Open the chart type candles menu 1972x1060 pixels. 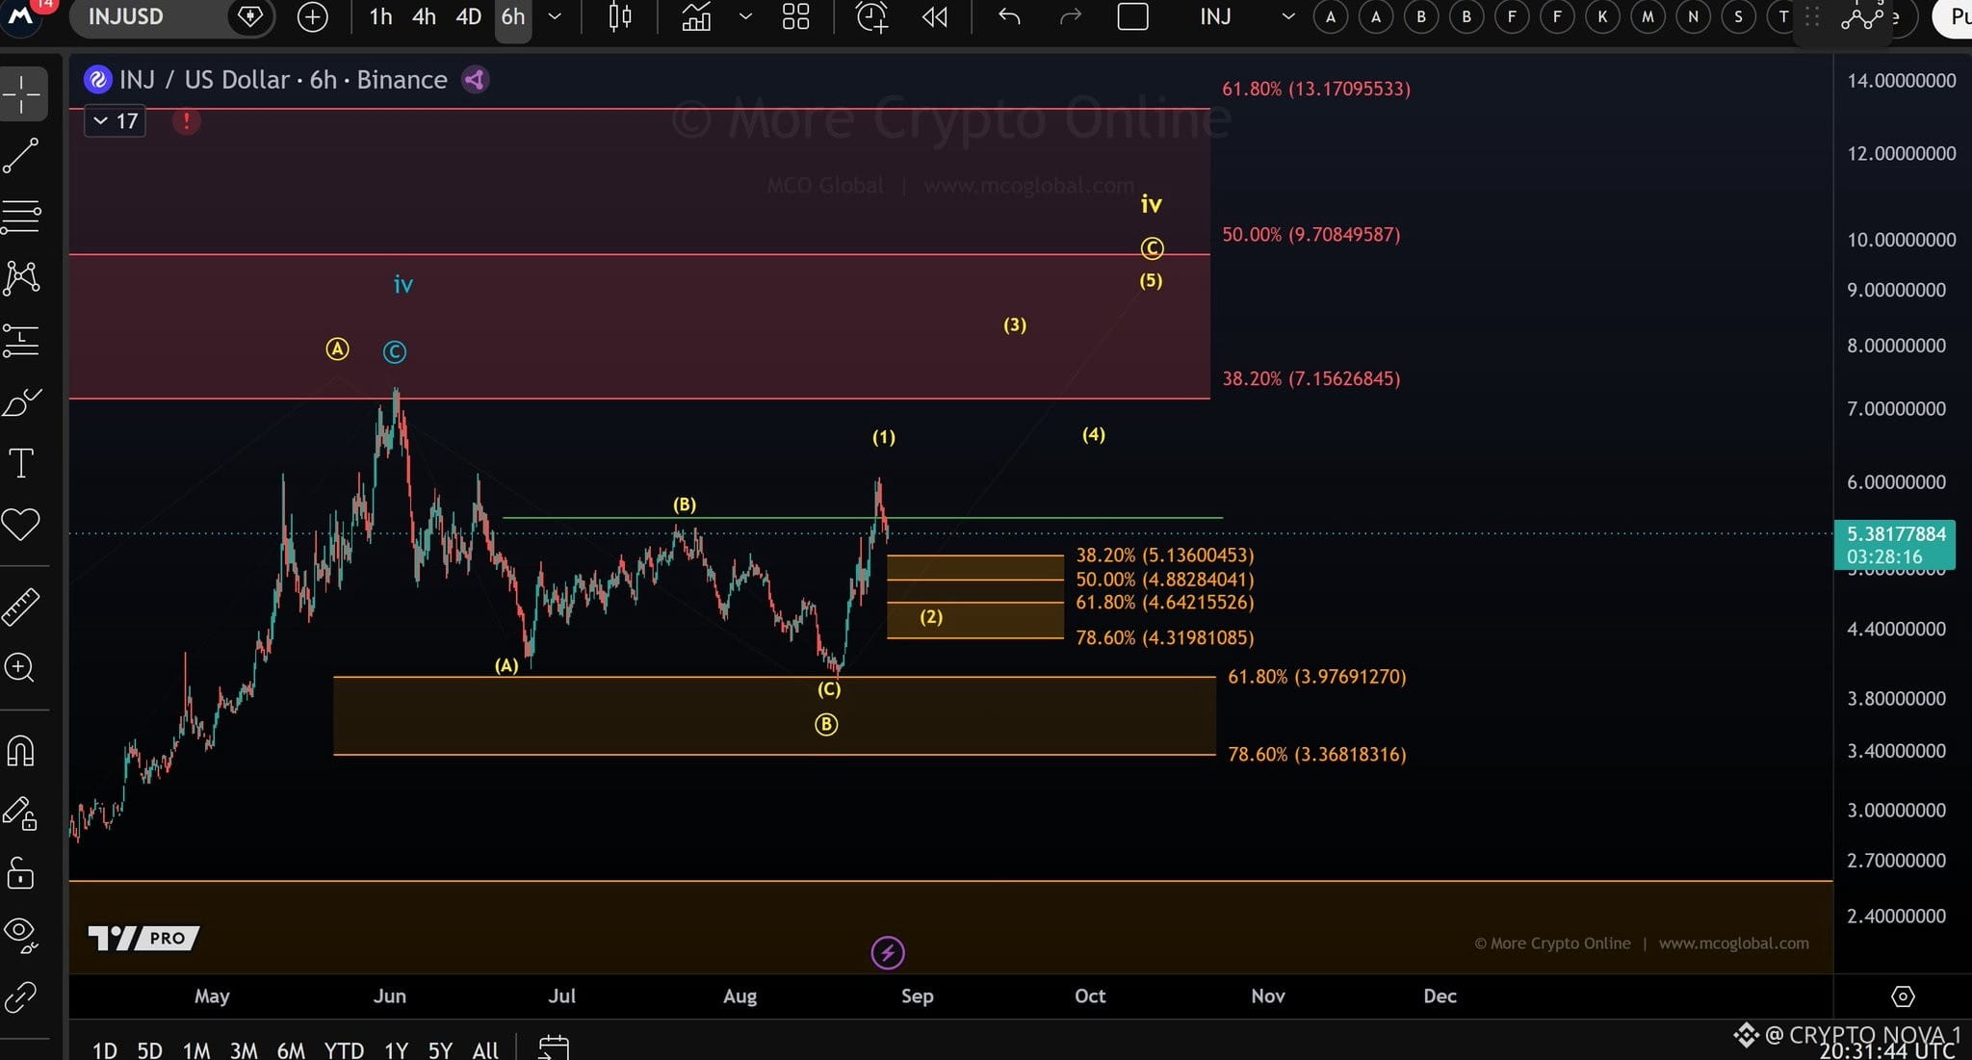coord(620,16)
